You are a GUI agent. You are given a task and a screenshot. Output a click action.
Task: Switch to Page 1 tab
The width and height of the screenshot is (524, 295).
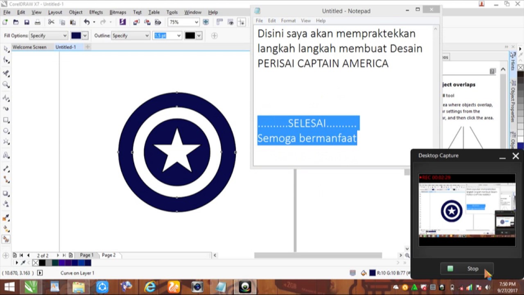[87, 255]
